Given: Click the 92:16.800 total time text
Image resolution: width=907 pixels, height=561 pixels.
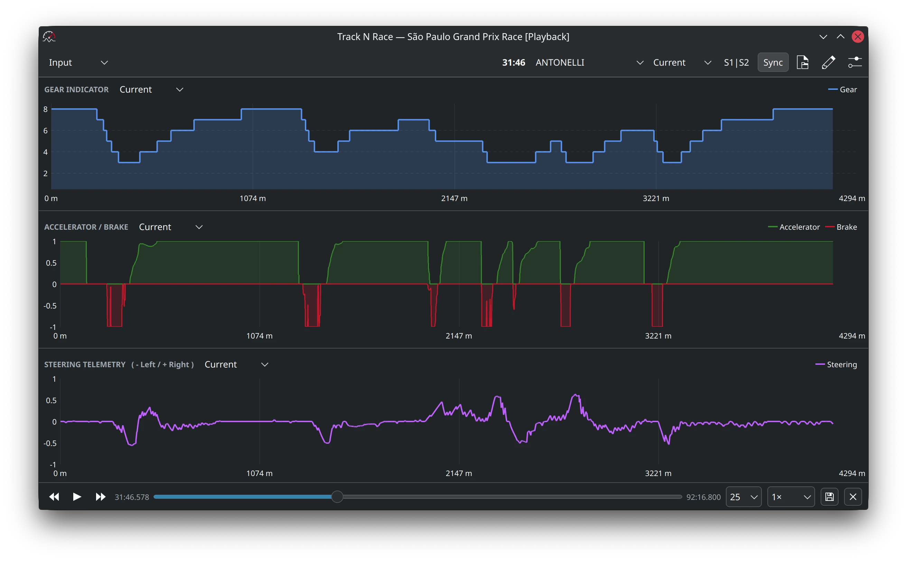Looking at the screenshot, I should (x=703, y=497).
